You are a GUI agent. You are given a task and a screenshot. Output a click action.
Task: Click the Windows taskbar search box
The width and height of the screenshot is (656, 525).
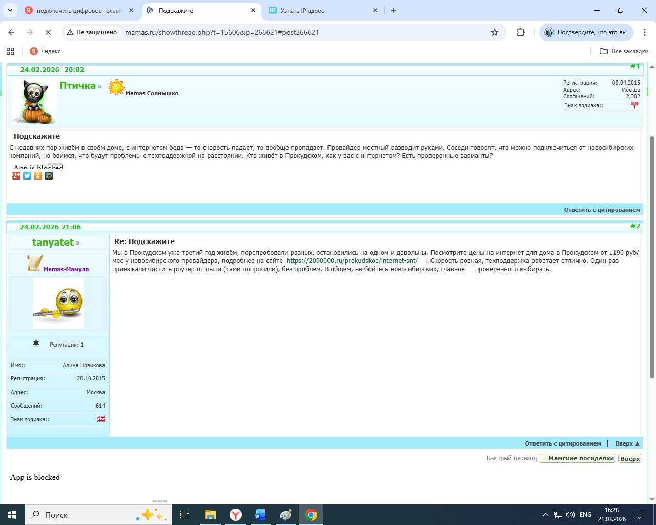pyautogui.click(x=98, y=515)
